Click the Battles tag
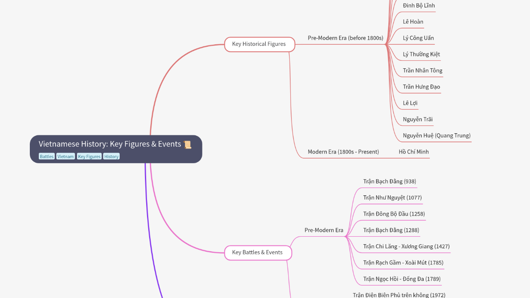530x298 pixels. pos(47,156)
